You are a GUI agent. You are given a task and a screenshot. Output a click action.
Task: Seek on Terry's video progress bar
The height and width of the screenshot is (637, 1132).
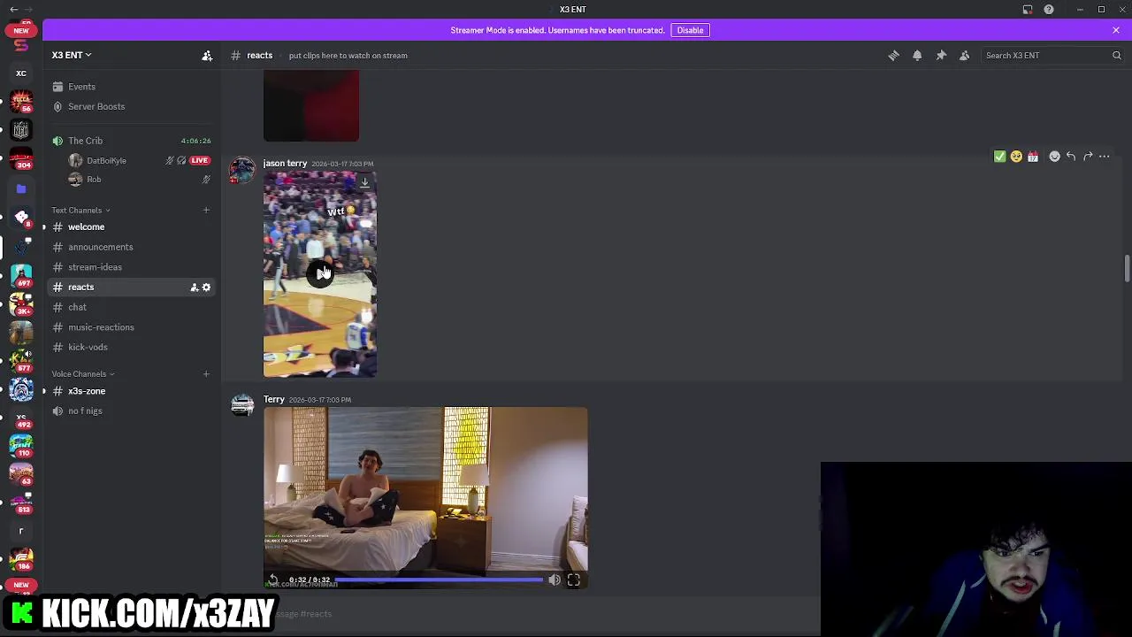point(439,580)
